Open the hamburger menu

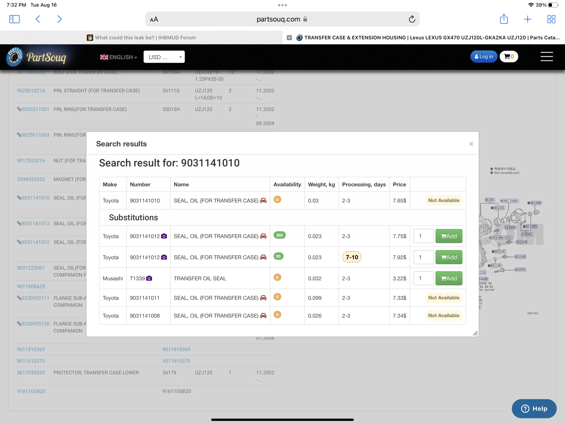[546, 57]
